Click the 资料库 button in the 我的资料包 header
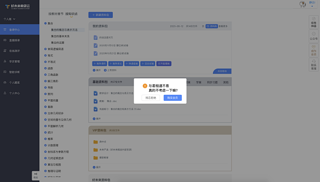Viewport: 320px width, 182px height. pyautogui.click(x=212, y=26)
